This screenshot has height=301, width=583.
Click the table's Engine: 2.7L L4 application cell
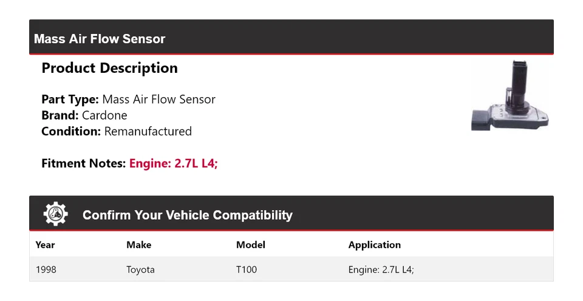381,269
